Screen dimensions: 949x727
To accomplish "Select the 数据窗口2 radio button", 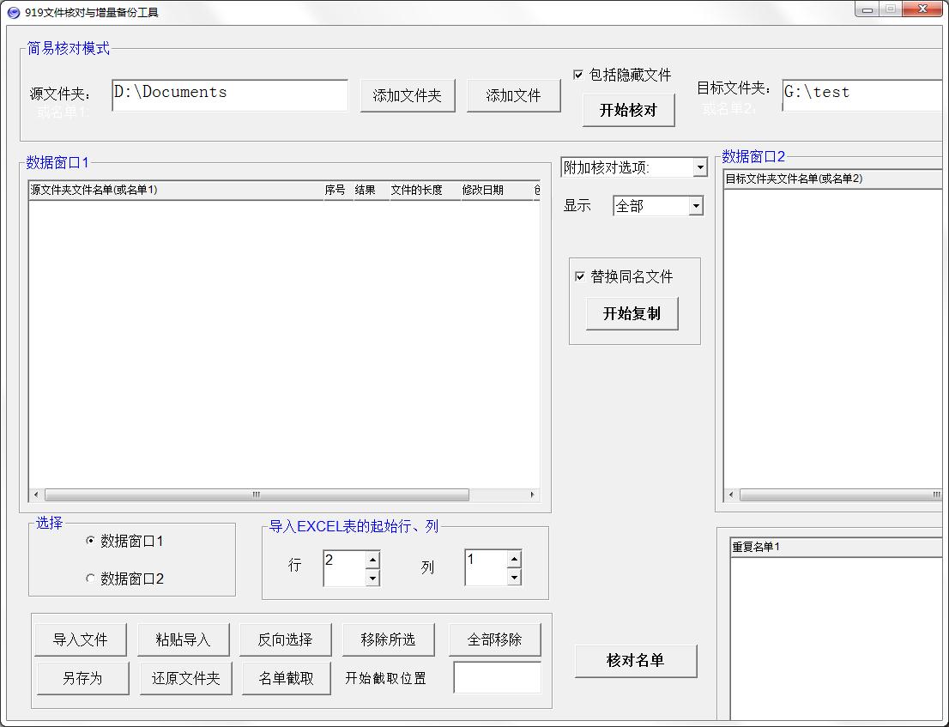I will point(91,579).
